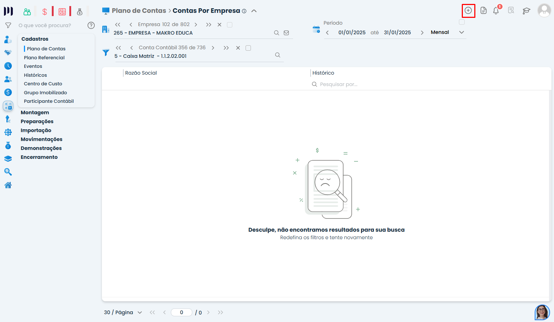Screen dimensions: 554x322
Task: Click the blue funnel filter icon
Action: coord(106,52)
